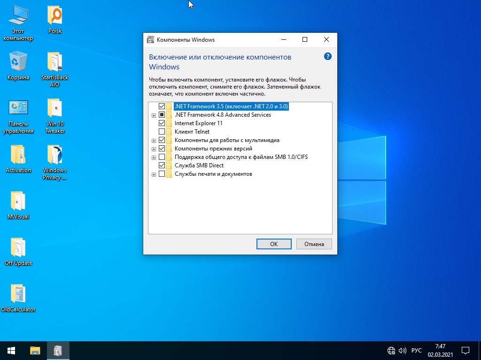Enable the Клиент Telnet checkbox
Screen dimensions: 481x360
click(x=162, y=132)
